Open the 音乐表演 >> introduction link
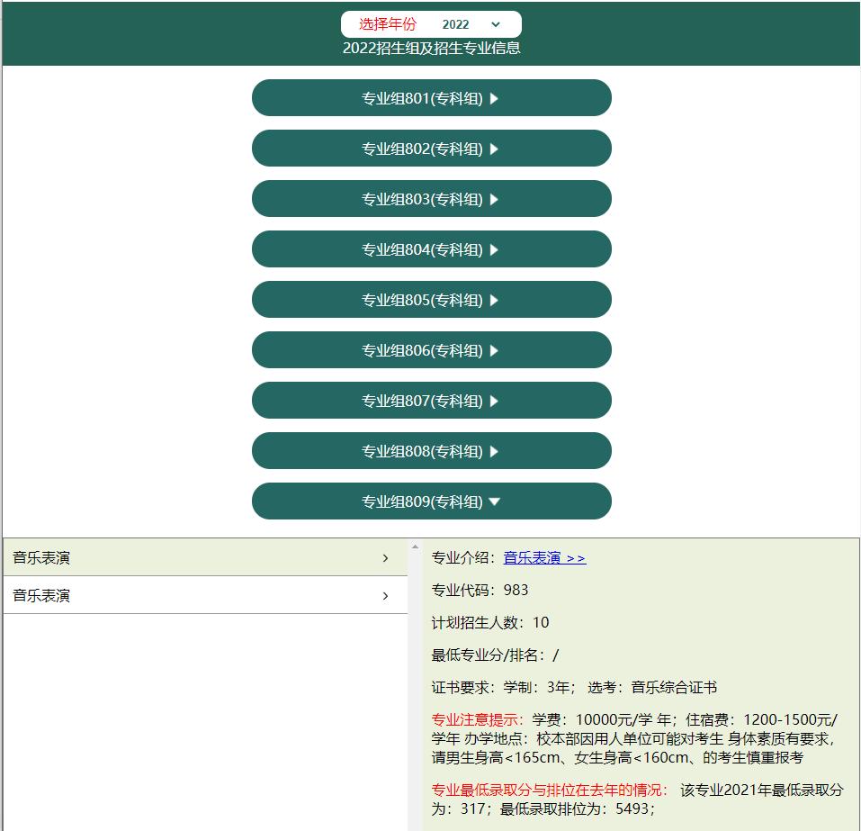The image size is (861, 831). click(544, 558)
